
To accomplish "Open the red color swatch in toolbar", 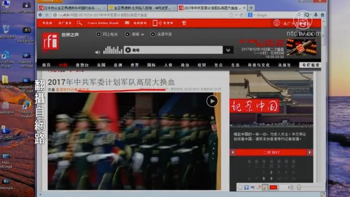I will pyautogui.click(x=273, y=187).
